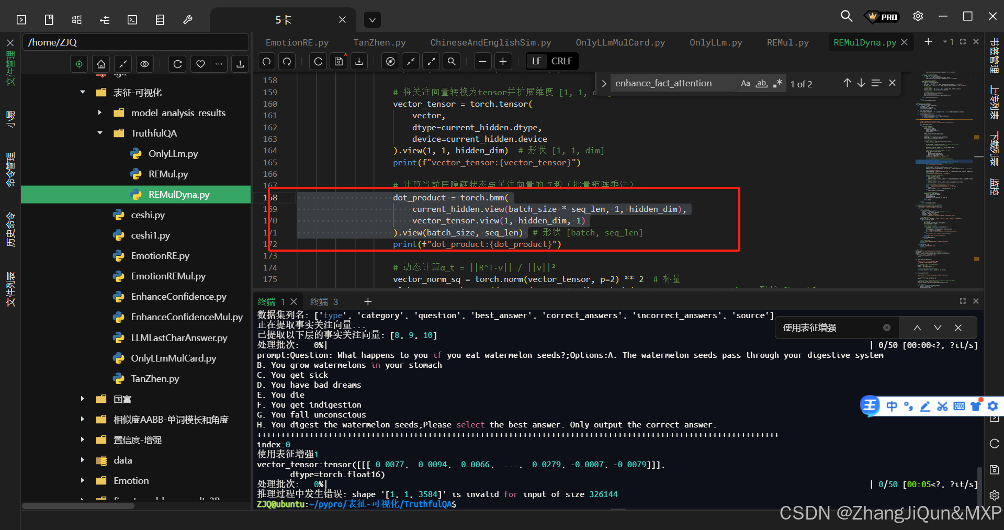Reload file in editor toolbar
The width and height of the screenshot is (1004, 530).
[318, 61]
